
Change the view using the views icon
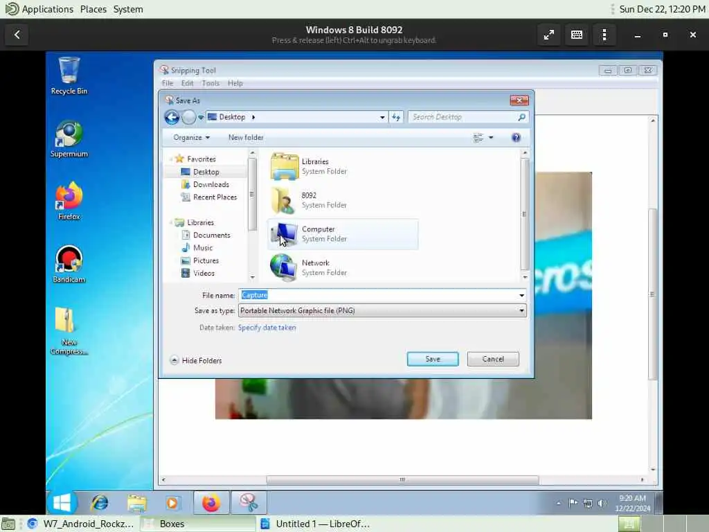click(x=478, y=138)
